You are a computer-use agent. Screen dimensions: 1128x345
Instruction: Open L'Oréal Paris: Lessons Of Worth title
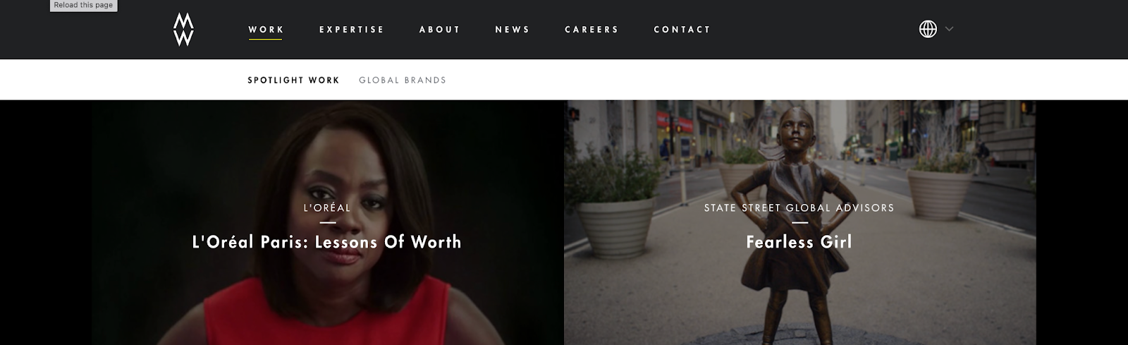[327, 242]
